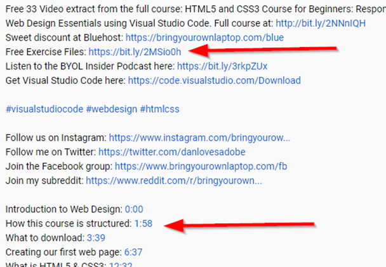Select the #htmlcss hashtag
This screenshot has width=386, height=267.
point(160,109)
